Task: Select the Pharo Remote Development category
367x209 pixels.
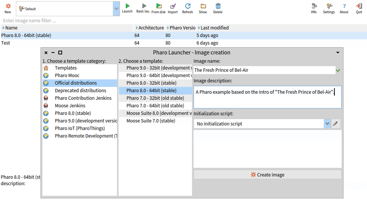Action: [x=80, y=136]
